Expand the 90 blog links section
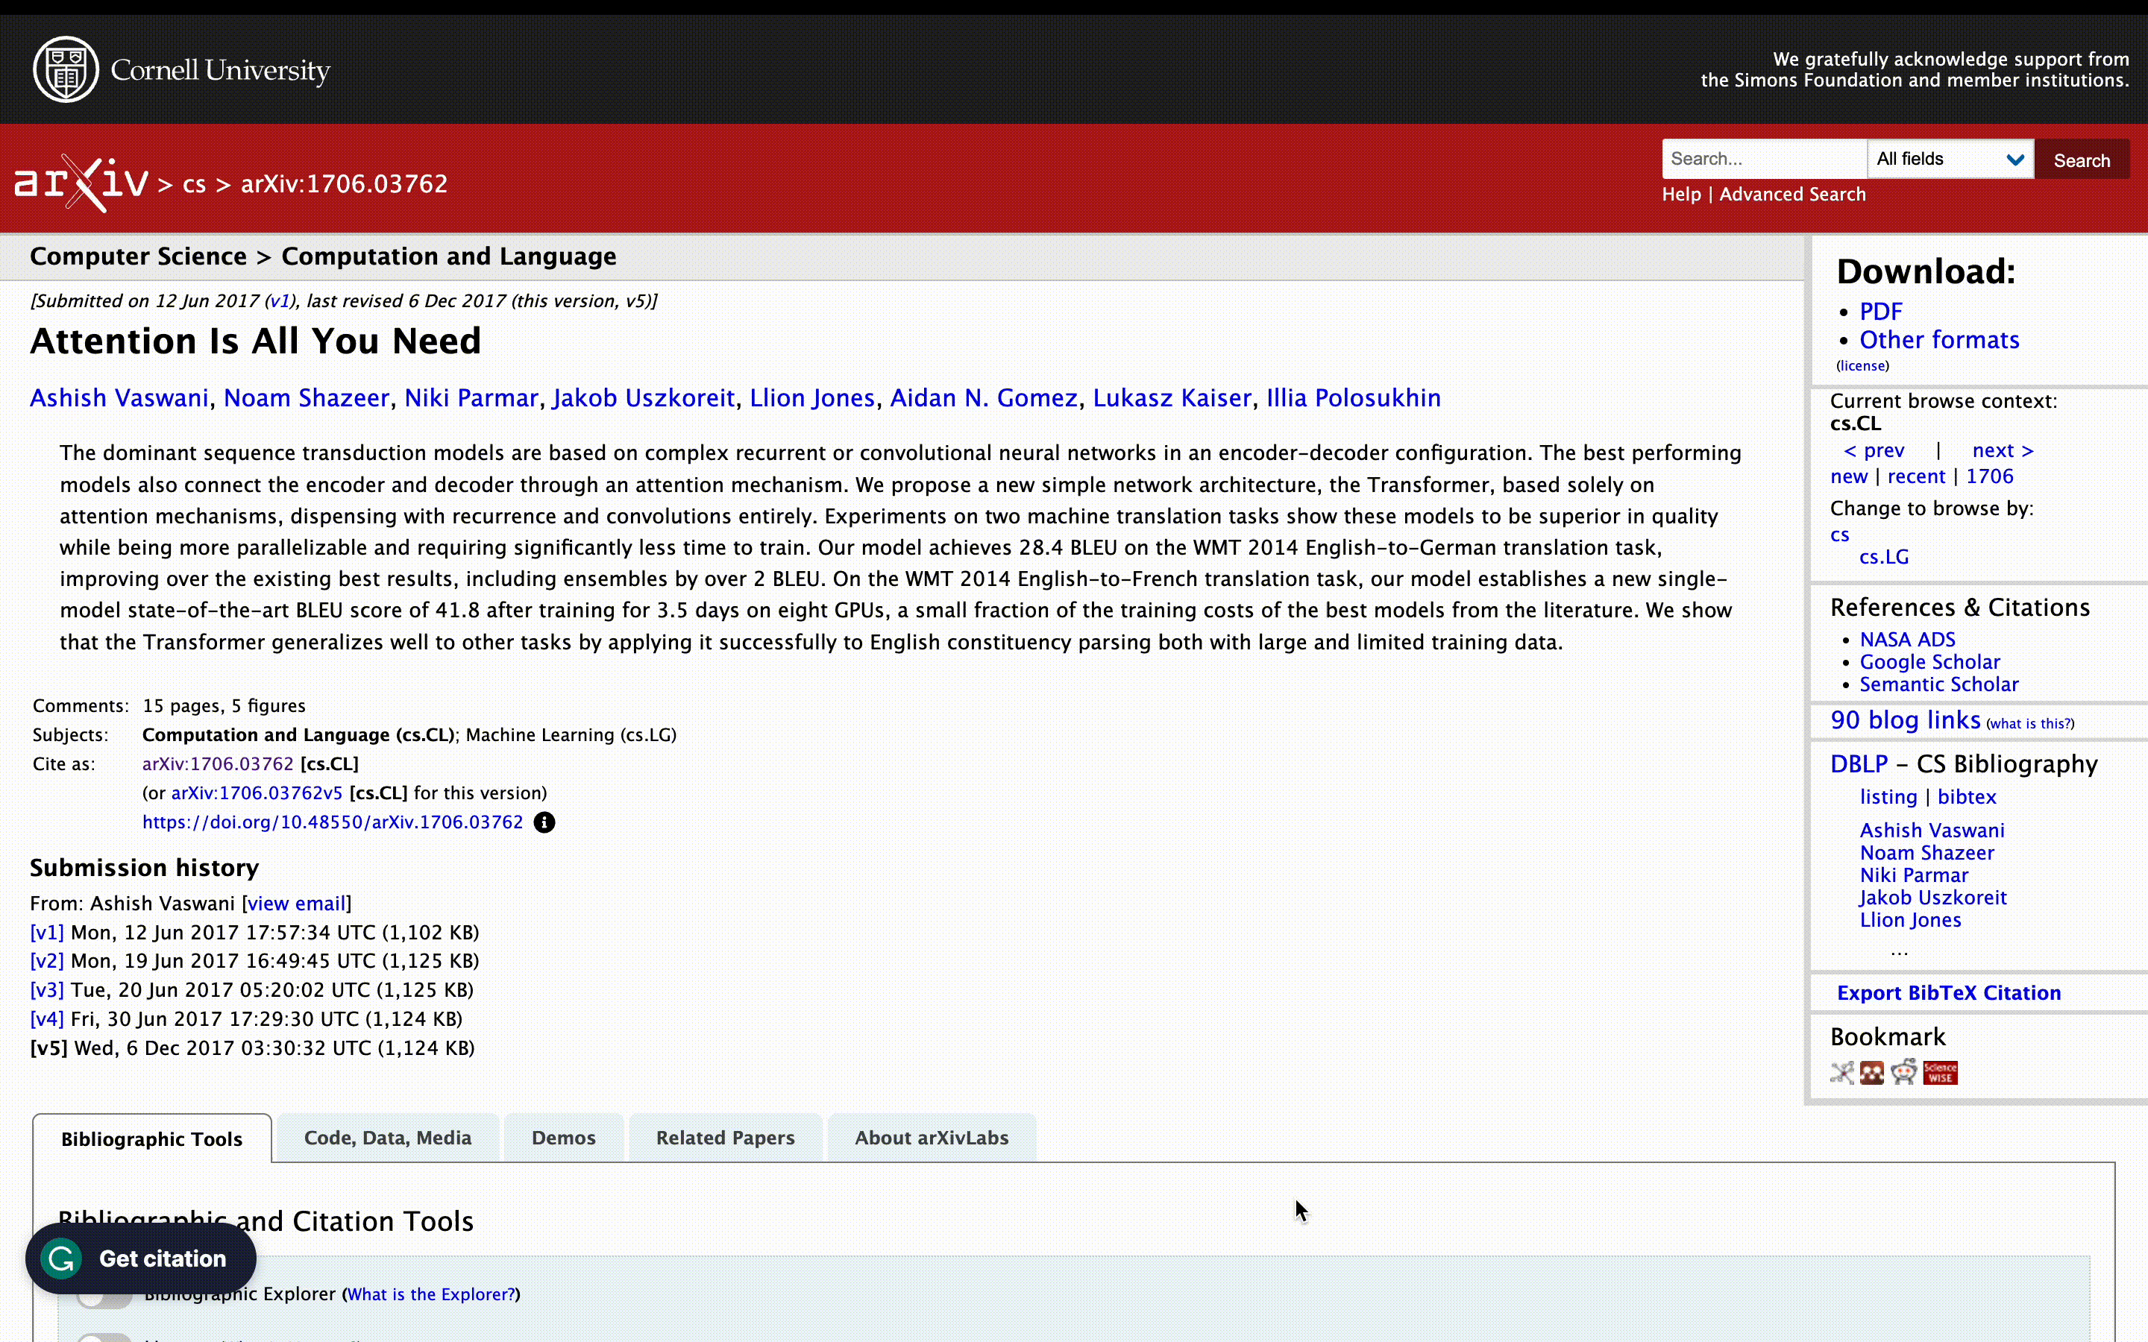 pyautogui.click(x=1905, y=720)
